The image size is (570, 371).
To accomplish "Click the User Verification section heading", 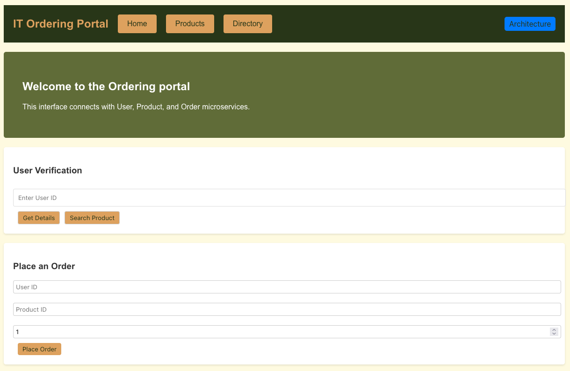I will coord(48,170).
